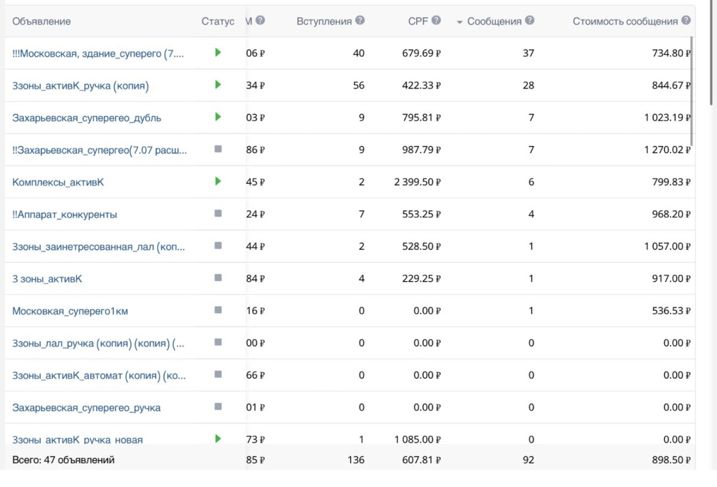Click help icon next to Сообщения header
This screenshot has height=487, width=717.
tap(529, 20)
